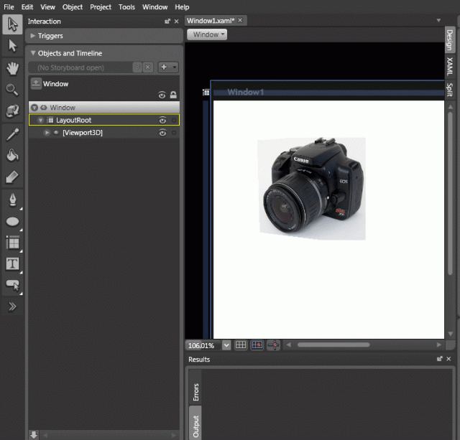Click the TextBox tool

[12, 263]
